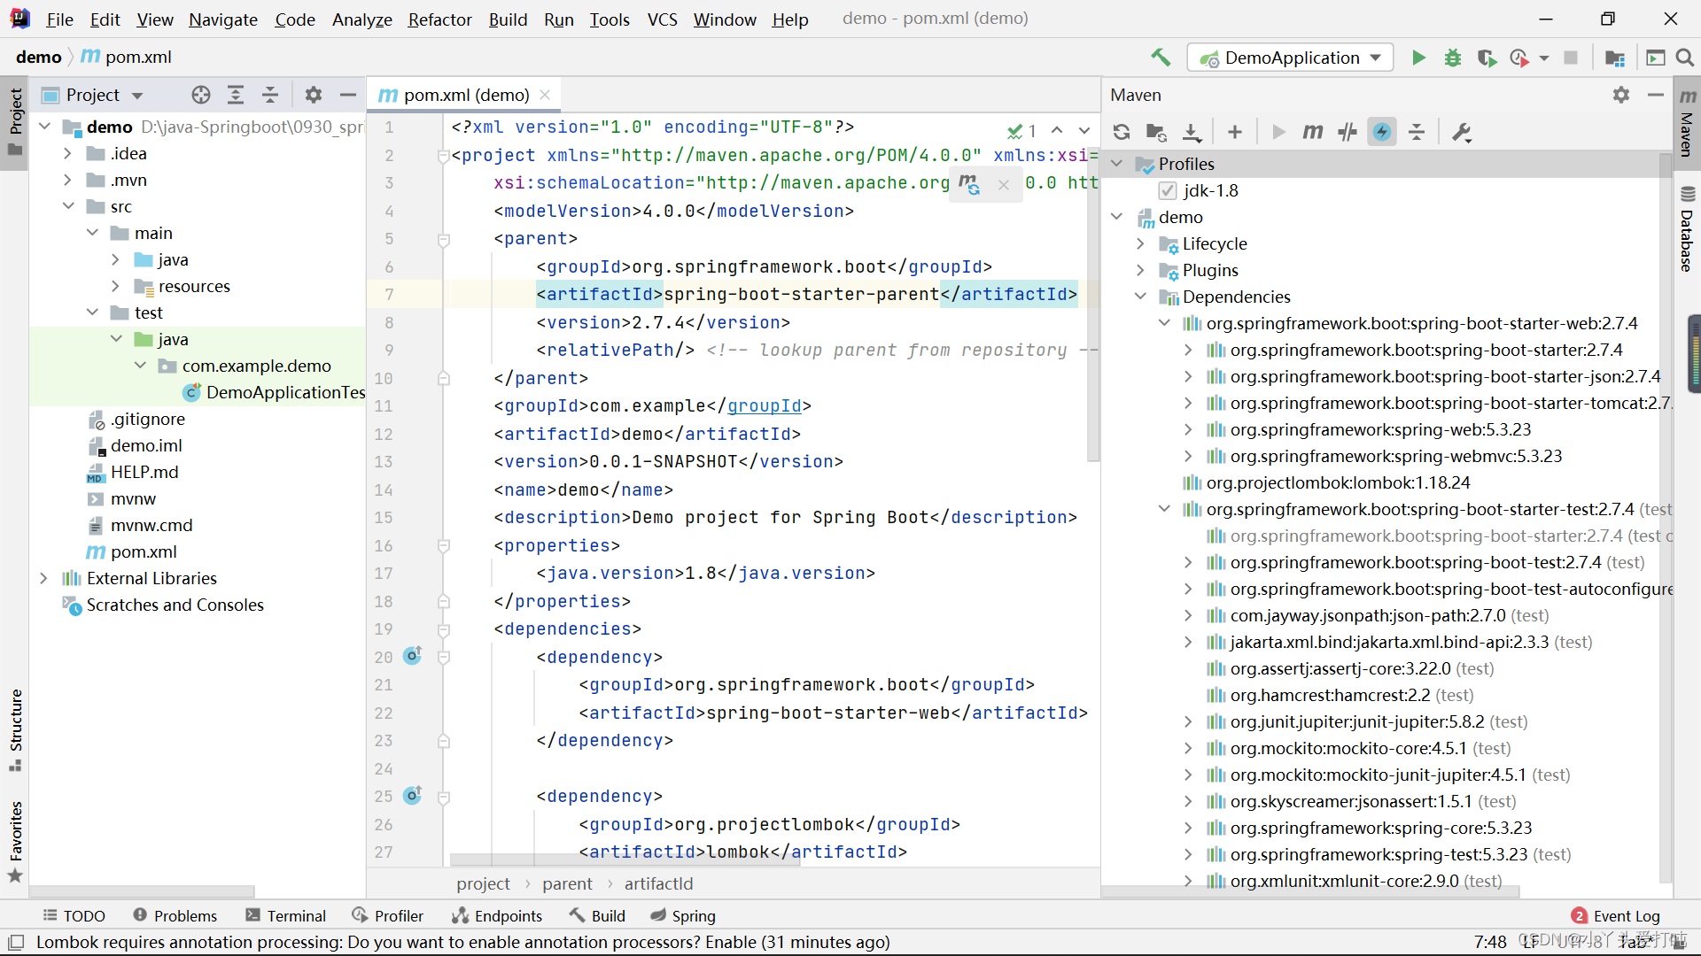This screenshot has width=1701, height=956.
Task: Open the Profile run icon
Action: [1520, 58]
